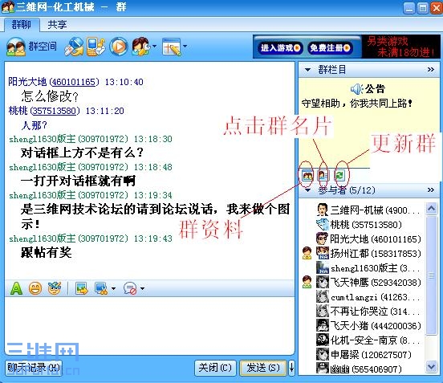The image size is (443, 383).
Task: Click the 关闭(C) button
Action: click(x=215, y=368)
